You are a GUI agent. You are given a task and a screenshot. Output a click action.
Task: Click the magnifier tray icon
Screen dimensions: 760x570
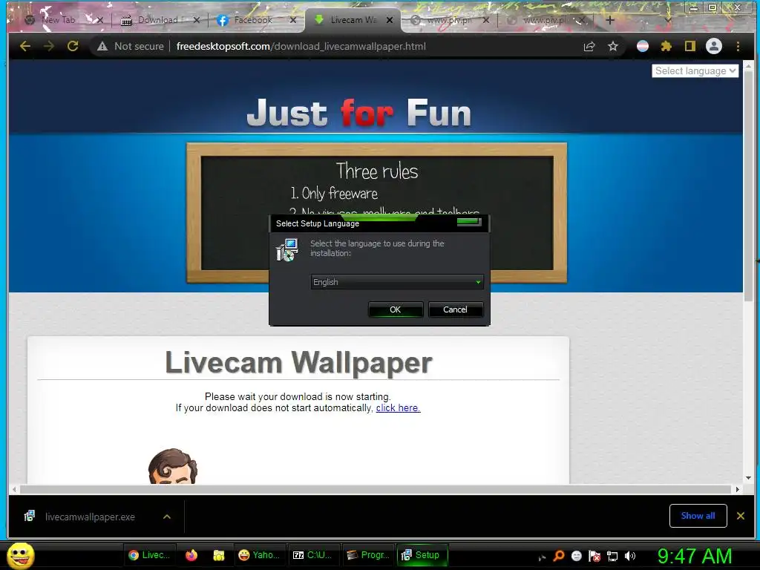point(558,556)
